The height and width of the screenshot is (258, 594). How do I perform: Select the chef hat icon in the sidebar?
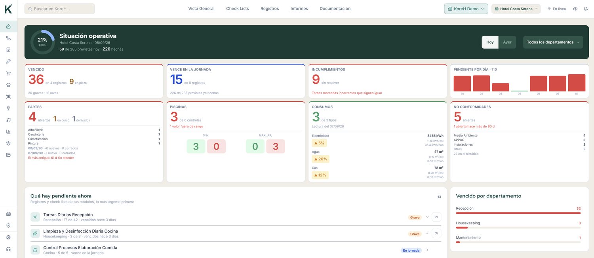(x=8, y=85)
